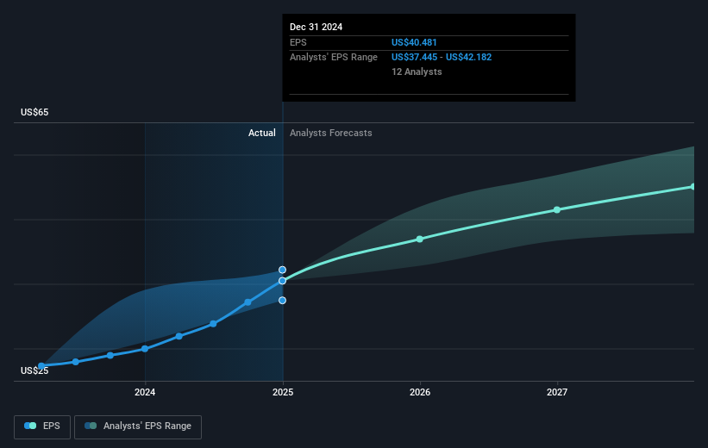Click the first EPS data point near US$25
This screenshot has width=708, height=448.
[x=41, y=366]
